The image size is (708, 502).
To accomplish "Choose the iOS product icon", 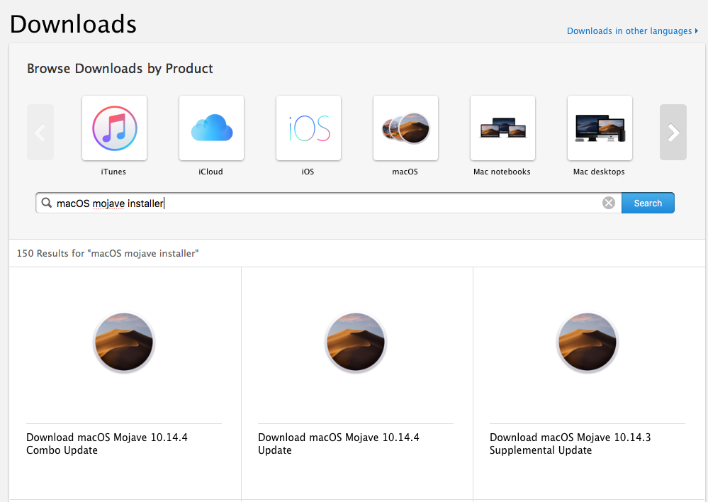I will click(308, 128).
